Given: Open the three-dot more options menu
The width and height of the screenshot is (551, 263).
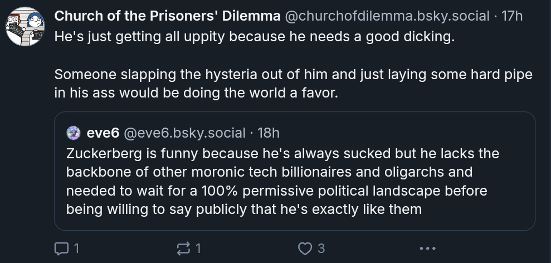Looking at the screenshot, I should tap(428, 249).
